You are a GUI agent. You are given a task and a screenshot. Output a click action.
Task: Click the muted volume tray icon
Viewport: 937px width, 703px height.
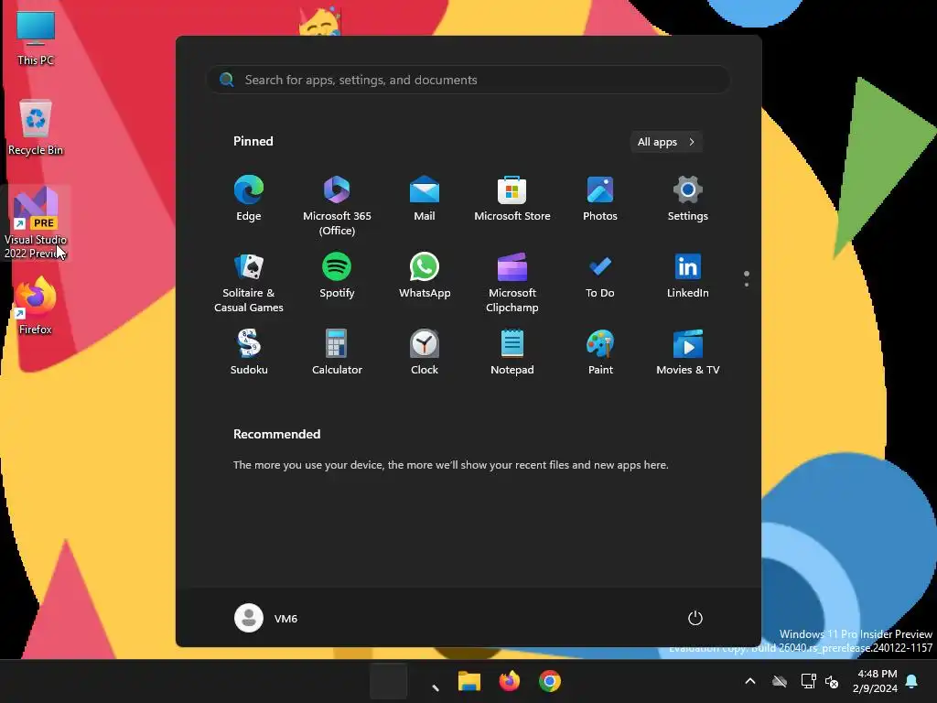(x=832, y=681)
